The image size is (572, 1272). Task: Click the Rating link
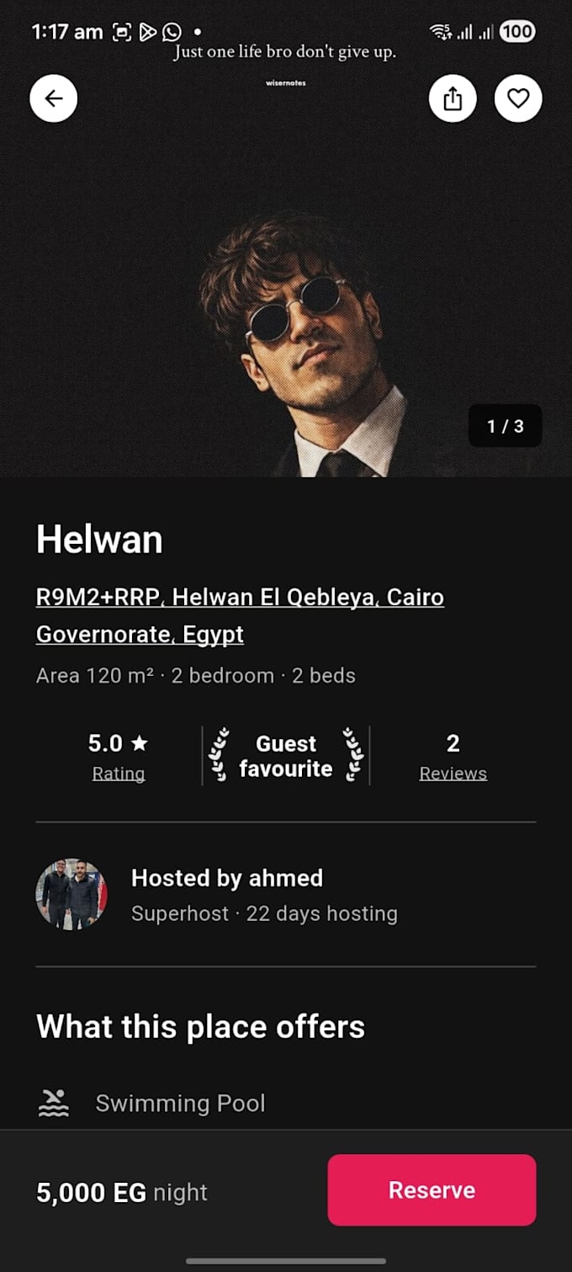pos(119,774)
